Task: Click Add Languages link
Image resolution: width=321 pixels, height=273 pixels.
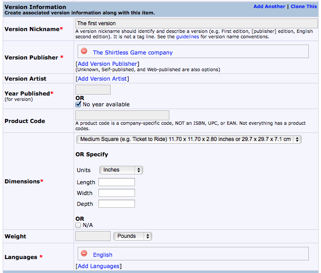Action: pyautogui.click(x=98, y=266)
